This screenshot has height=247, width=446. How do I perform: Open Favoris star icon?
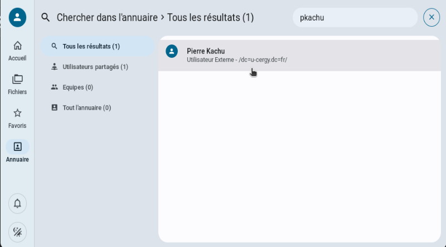click(17, 113)
